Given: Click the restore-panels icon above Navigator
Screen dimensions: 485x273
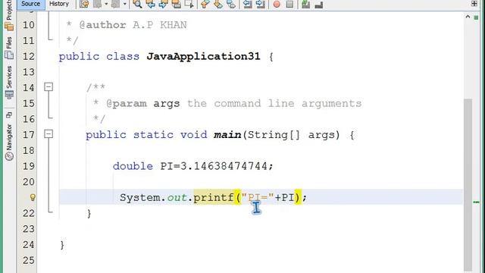Looking at the screenshot, I should click(x=9, y=115).
